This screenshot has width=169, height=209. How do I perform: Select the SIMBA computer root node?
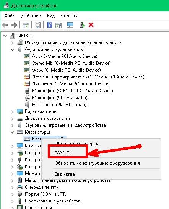click(x=24, y=36)
